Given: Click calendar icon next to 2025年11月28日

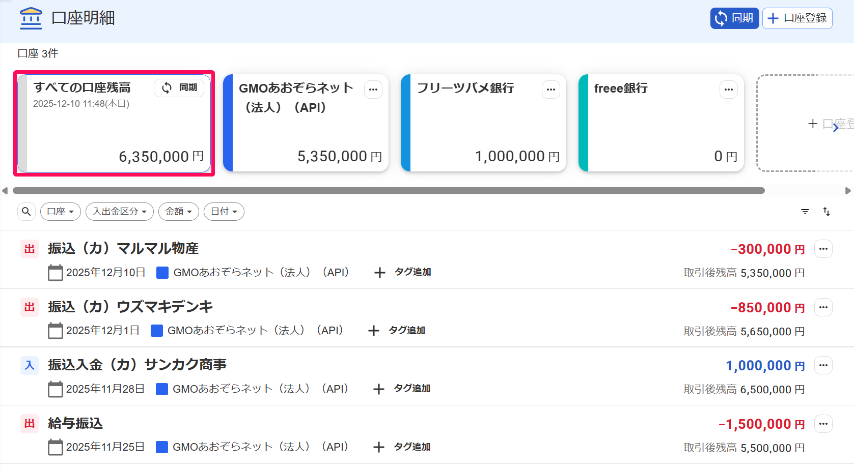Looking at the screenshot, I should [x=56, y=389].
